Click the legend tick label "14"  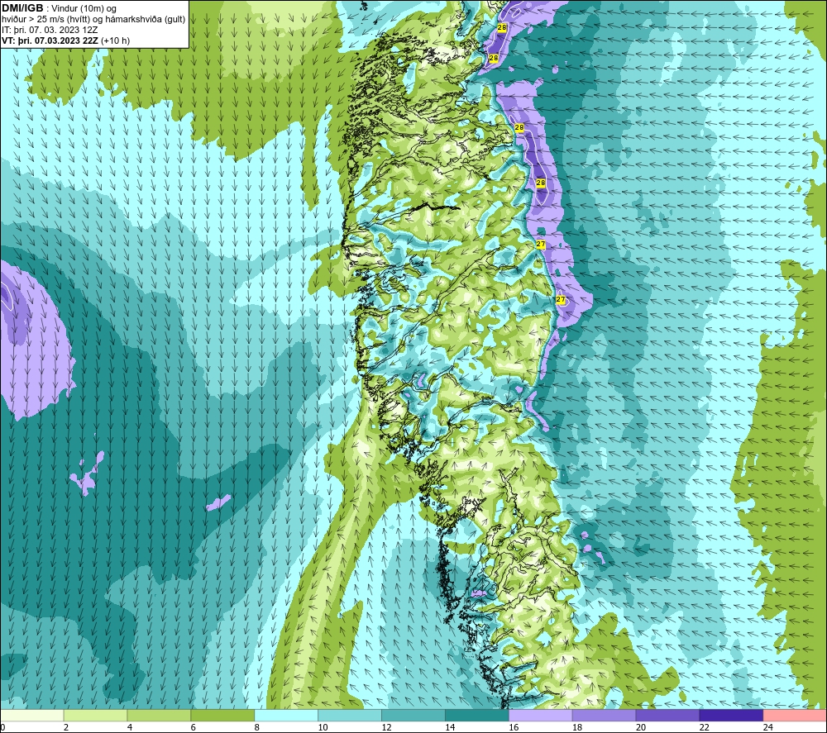coord(450,727)
